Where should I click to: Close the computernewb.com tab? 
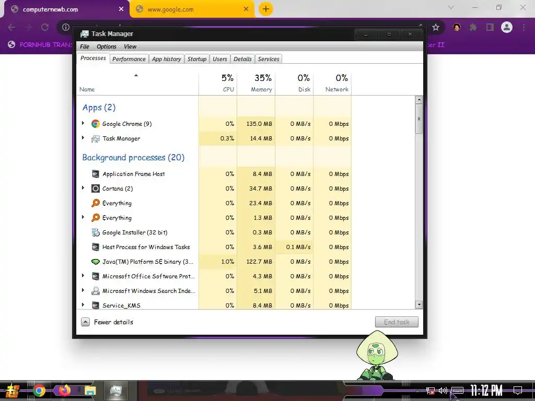point(121,9)
